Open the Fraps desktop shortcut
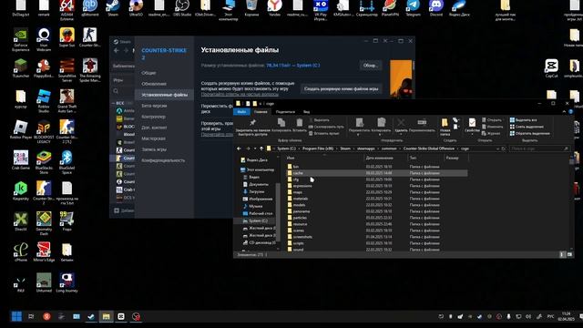Image resolution: width=583 pixels, height=328 pixels. 66,221
